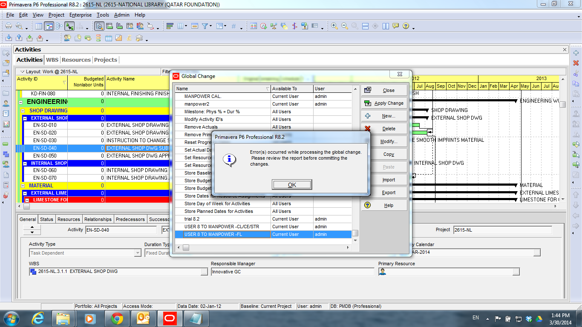Screen dimensions: 582x327
Task: Sort by the 'Available To' column header
Action: (292, 89)
